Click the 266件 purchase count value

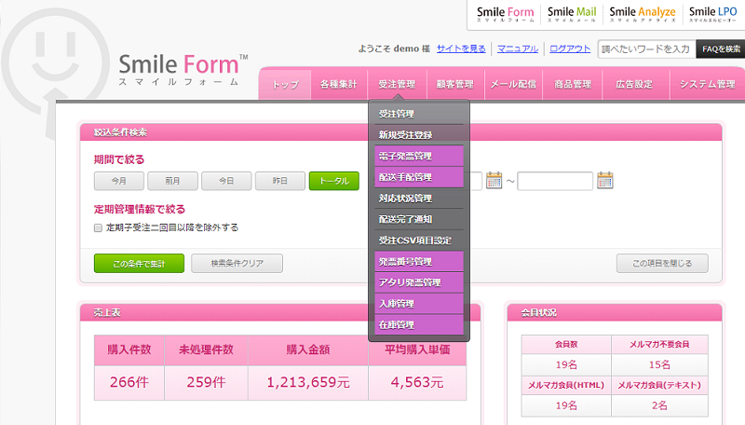pyautogui.click(x=129, y=382)
